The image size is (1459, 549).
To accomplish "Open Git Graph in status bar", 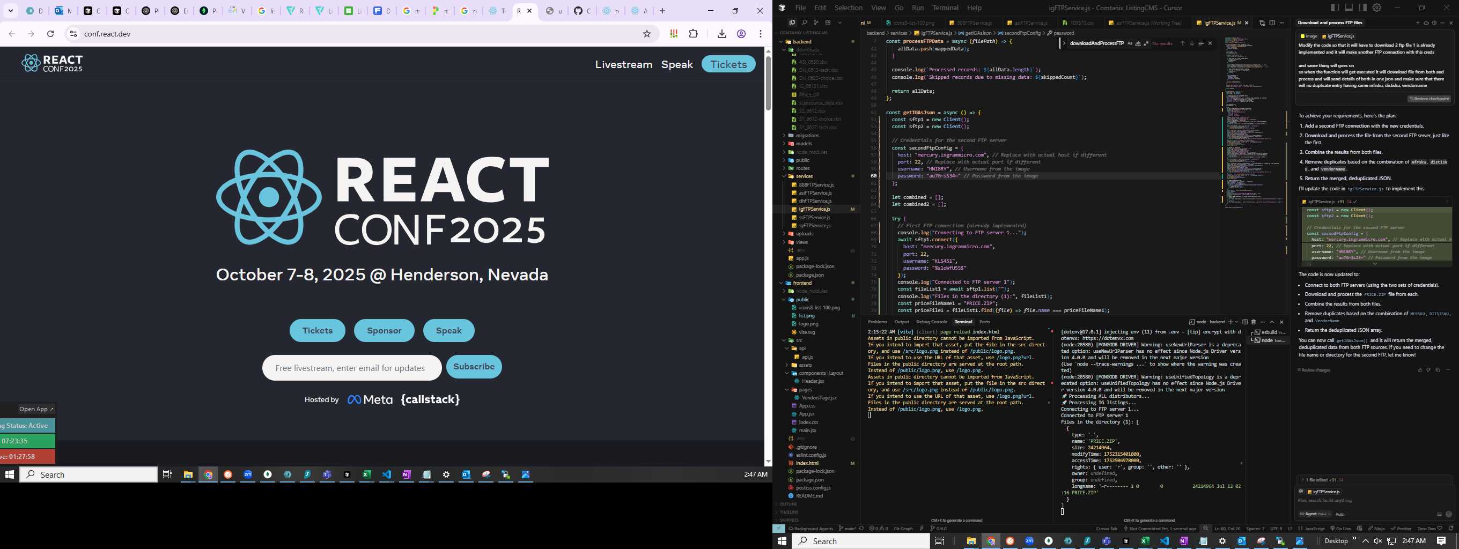I will 903,529.
